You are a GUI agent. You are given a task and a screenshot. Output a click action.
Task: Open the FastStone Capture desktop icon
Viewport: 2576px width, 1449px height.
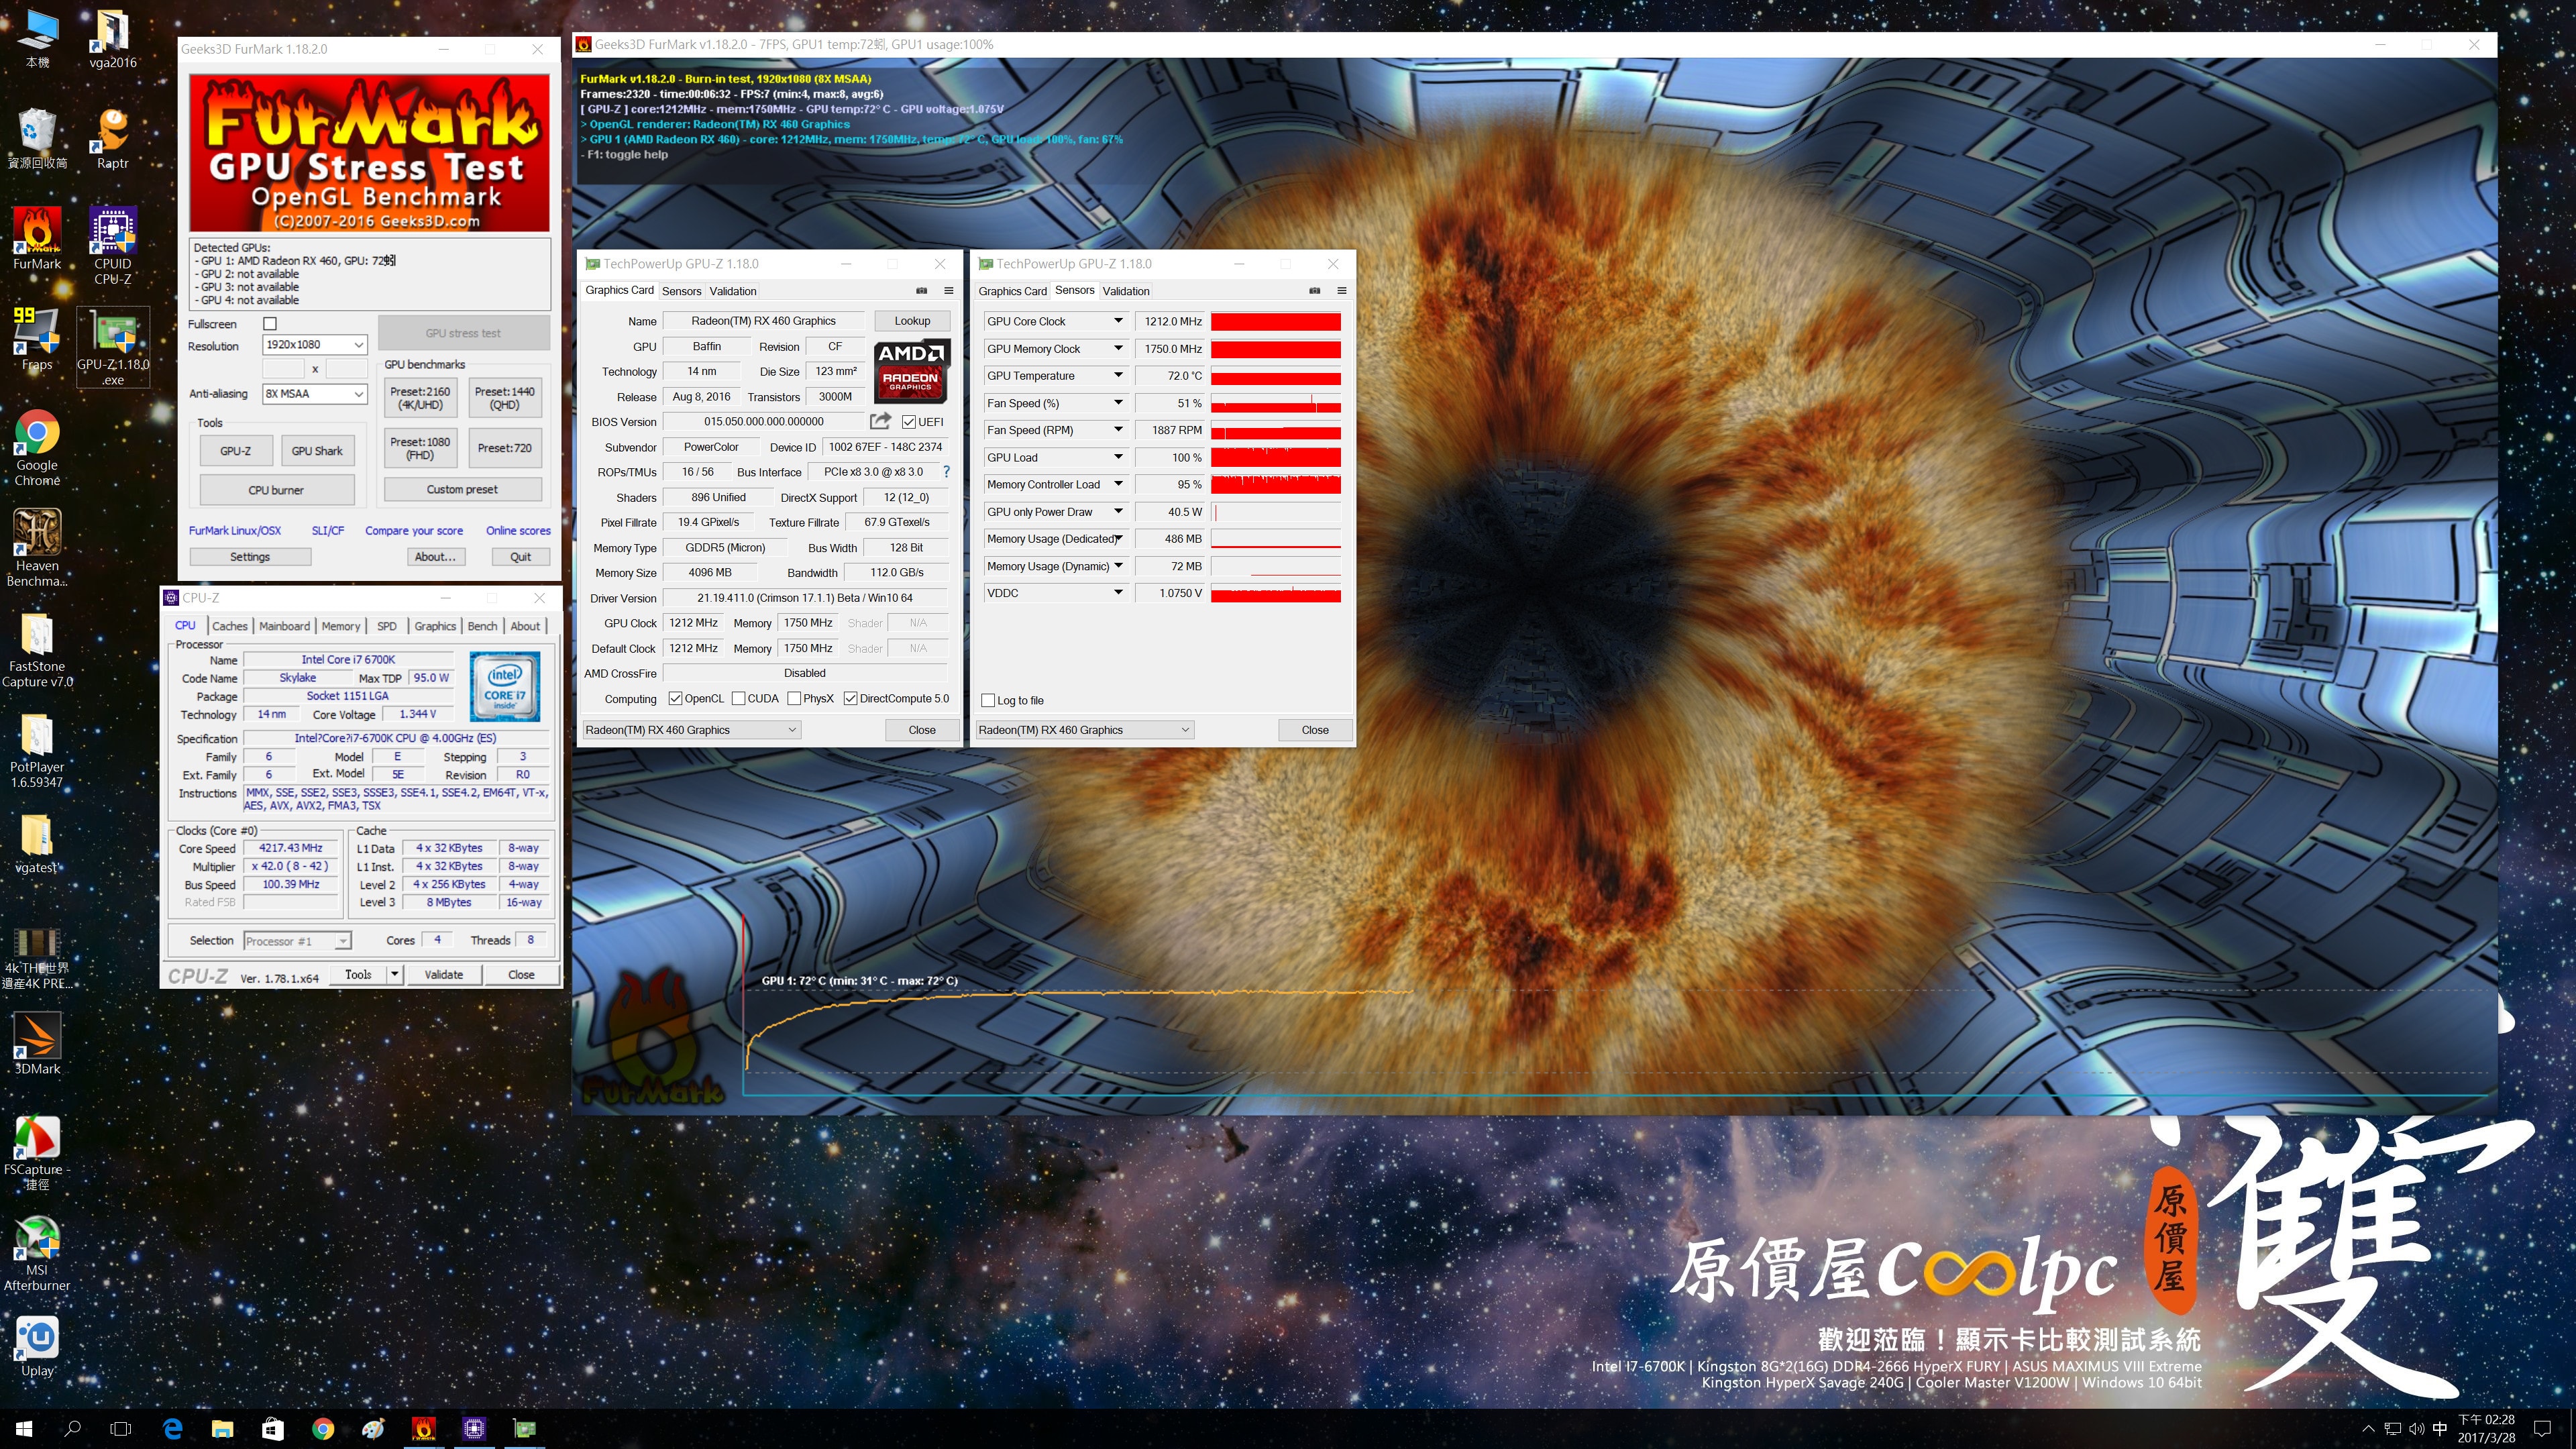click(37, 649)
